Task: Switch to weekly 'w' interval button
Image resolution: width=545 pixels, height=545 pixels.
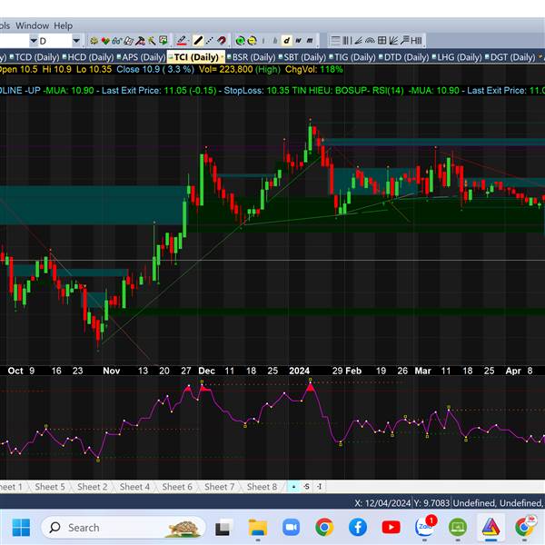Action: tap(298, 41)
